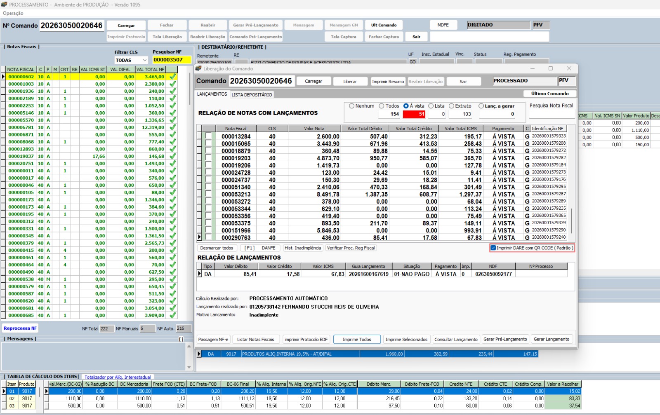660x415 pixels.
Task: Click the Imprime Todos button
Action: (x=357, y=340)
